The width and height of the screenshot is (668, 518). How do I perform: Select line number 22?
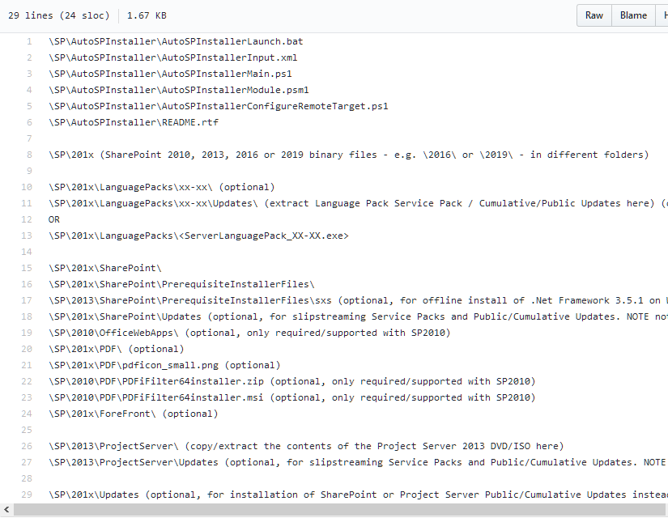tap(27, 381)
